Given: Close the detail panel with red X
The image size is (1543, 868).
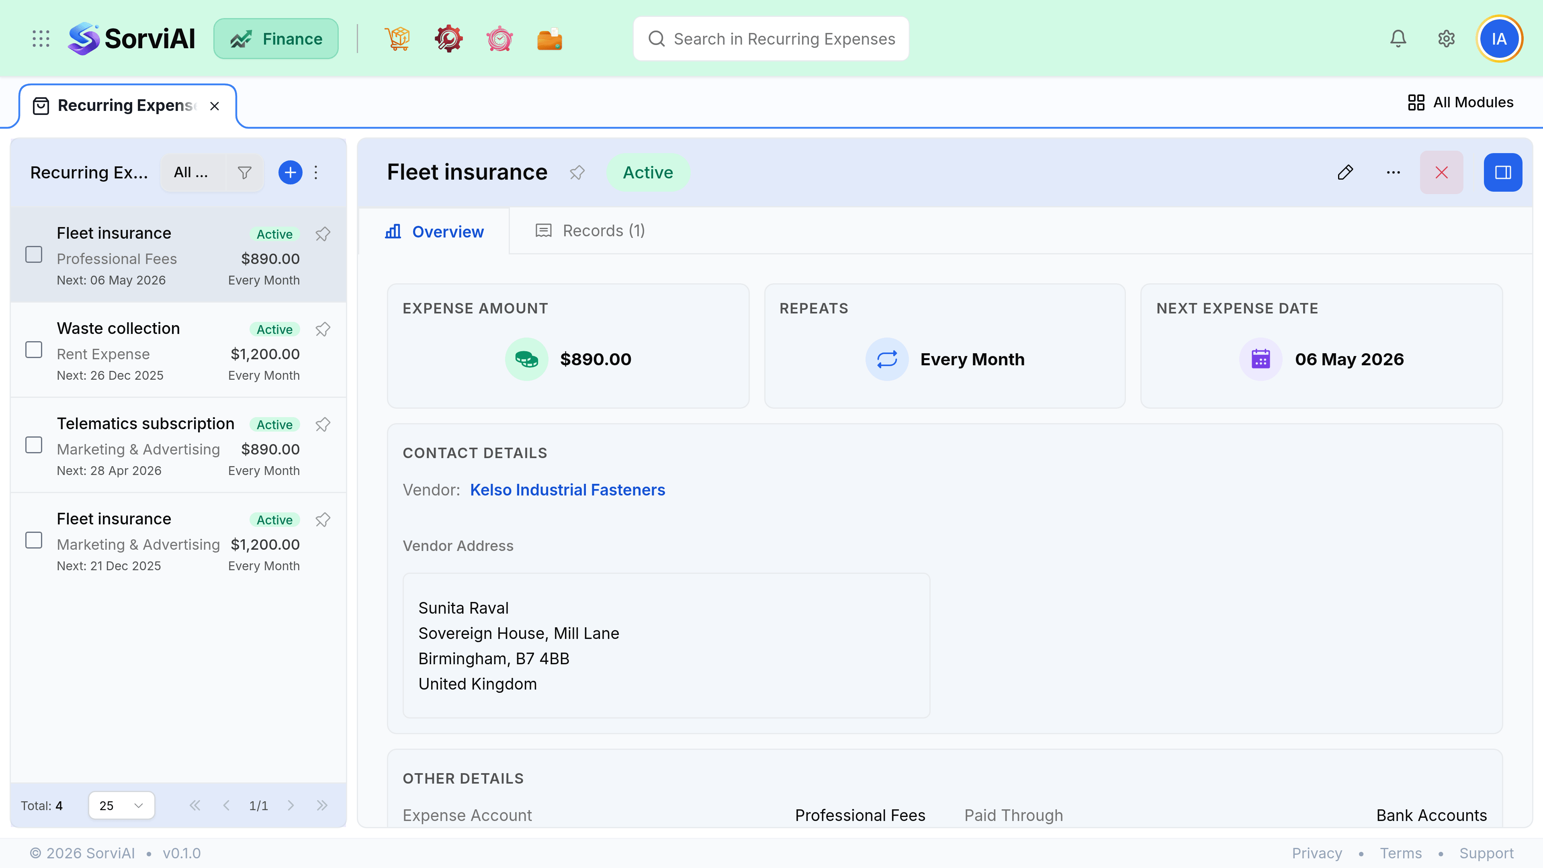Looking at the screenshot, I should [x=1442, y=172].
